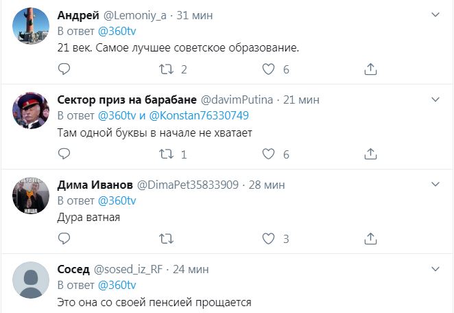Reply to Андрей's tweet
The height and width of the screenshot is (313, 454).
[64, 69]
